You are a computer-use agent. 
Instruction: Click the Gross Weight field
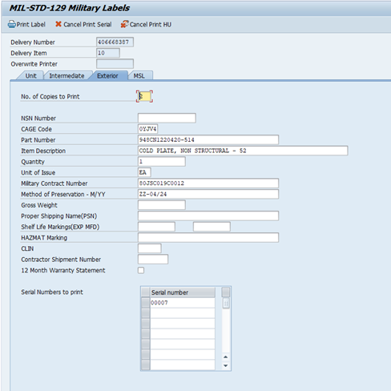coord(162,205)
